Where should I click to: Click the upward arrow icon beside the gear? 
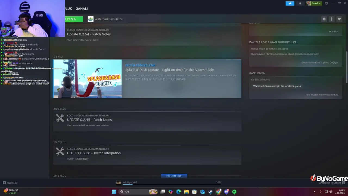click(331, 19)
